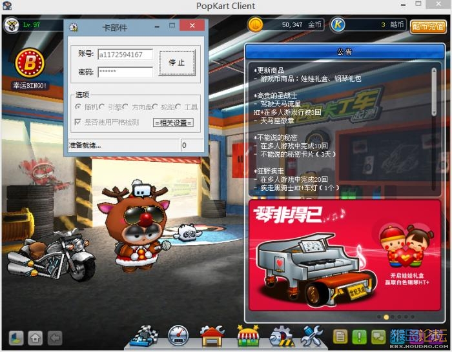The image size is (452, 352).
Task: Toggle the 是否使用严格检测 checkbox
Action: coord(77,122)
